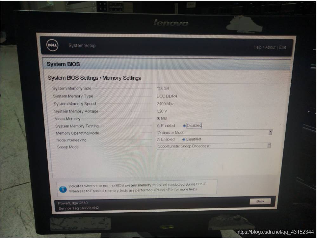This screenshot has width=317, height=238.
Task: Enable Node Interleaving
Action: point(158,140)
